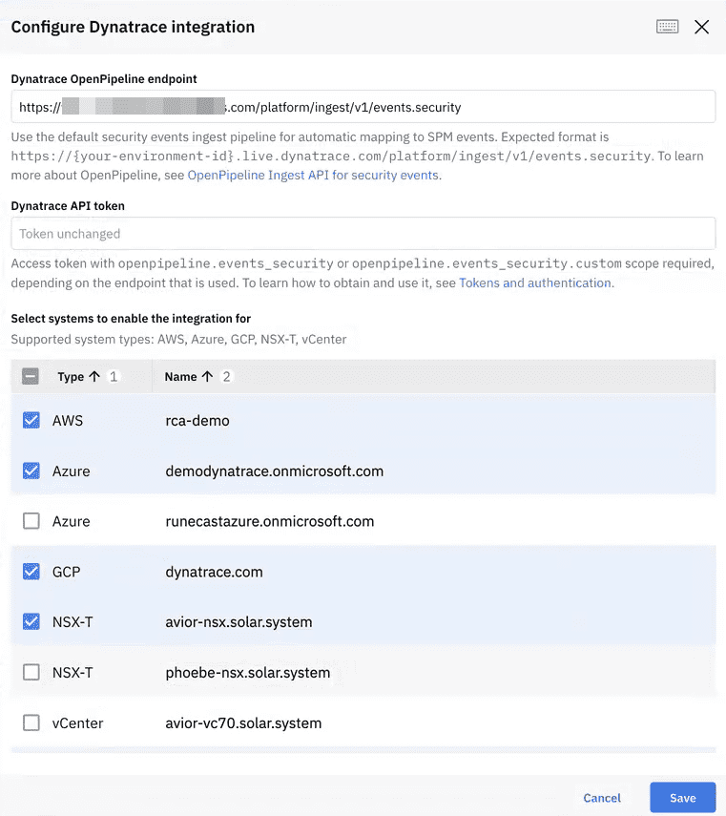Click the Dynatrace OpenPipeline endpoint field

(363, 107)
